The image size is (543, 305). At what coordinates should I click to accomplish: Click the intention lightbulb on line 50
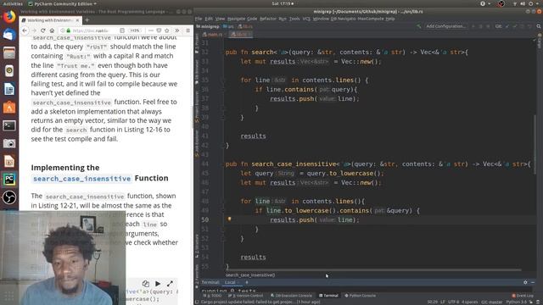pos(229,219)
